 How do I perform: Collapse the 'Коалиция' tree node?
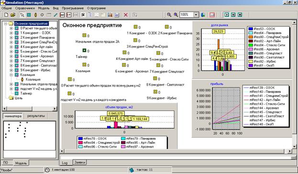click(11, 75)
